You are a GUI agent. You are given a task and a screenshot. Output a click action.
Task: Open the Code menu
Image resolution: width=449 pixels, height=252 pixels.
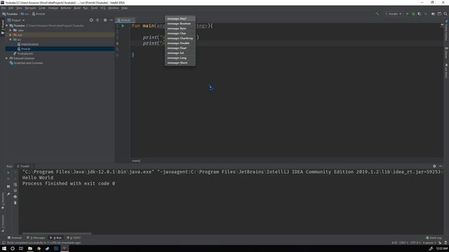click(42, 8)
